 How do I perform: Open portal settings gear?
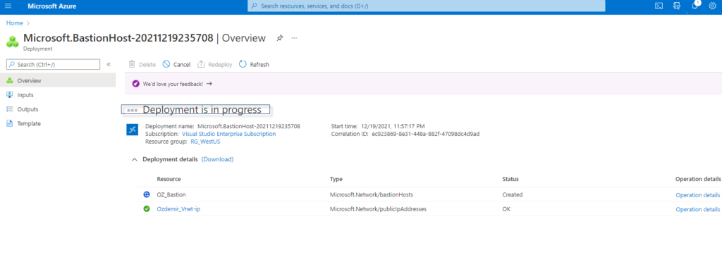click(712, 6)
